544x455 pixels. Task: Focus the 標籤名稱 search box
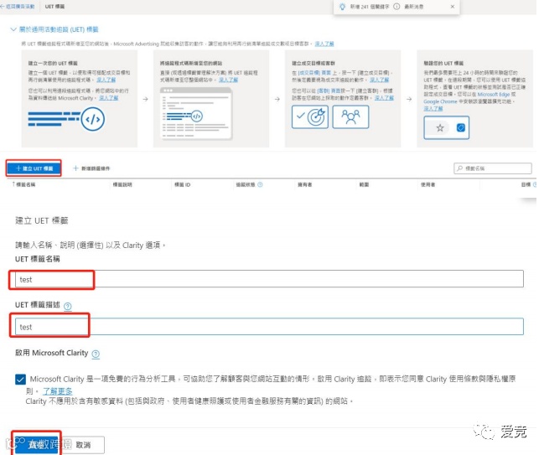pyautogui.click(x=493, y=168)
